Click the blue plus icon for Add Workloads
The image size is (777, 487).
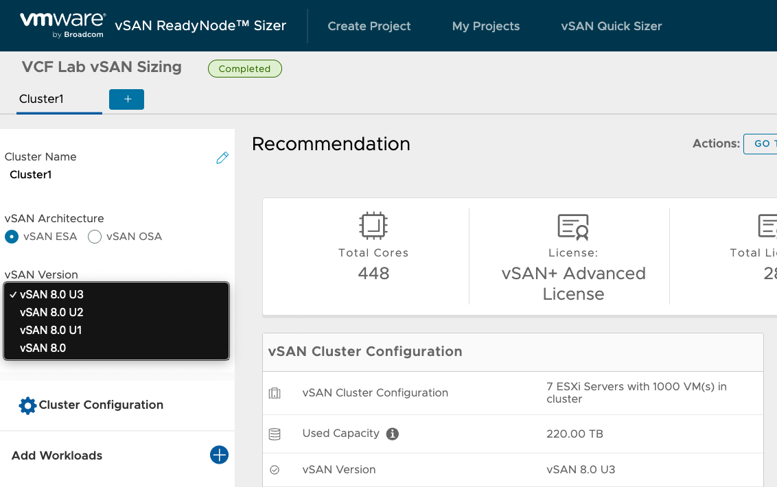click(219, 455)
